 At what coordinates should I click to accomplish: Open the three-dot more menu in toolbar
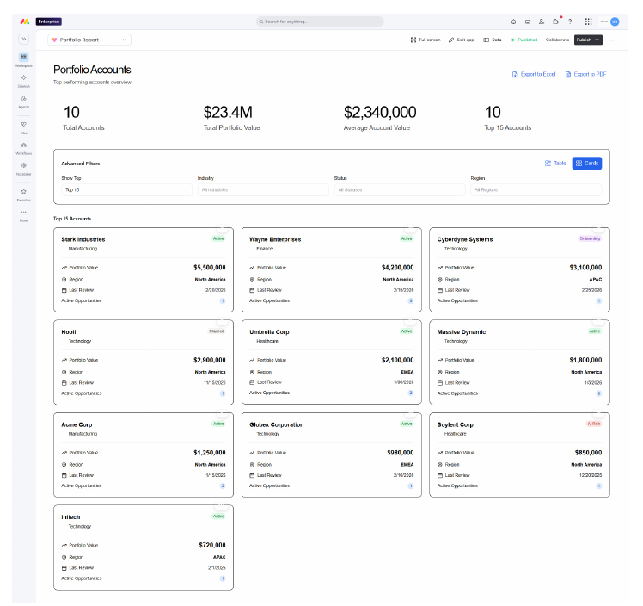click(613, 40)
